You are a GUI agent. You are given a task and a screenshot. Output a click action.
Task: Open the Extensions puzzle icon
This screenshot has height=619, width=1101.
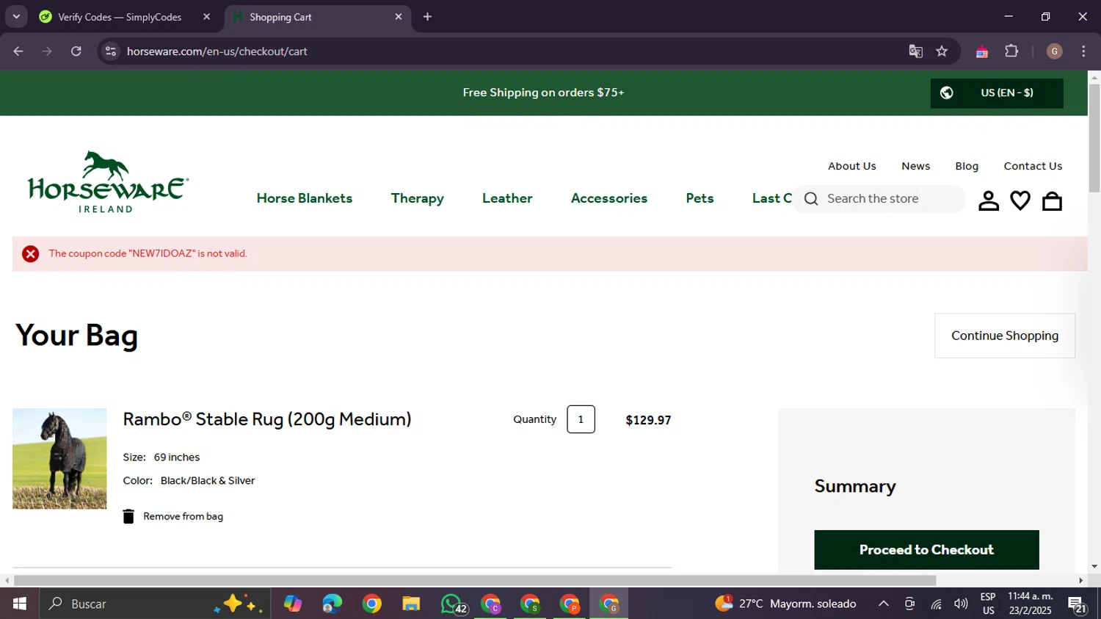point(1011,51)
